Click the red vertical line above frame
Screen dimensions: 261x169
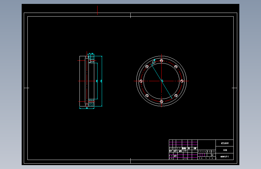(x=97, y=10)
